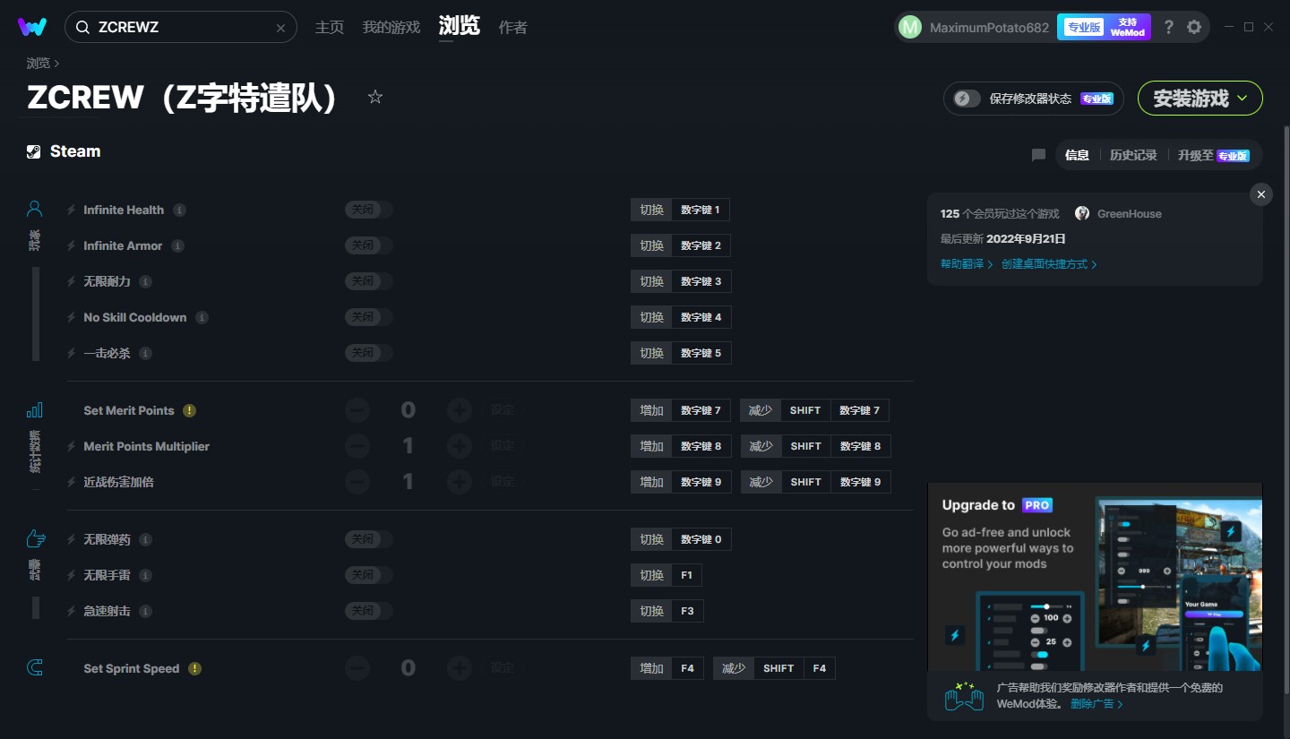The image size is (1290, 739).
Task: Enable No Skill Cooldown toggle
Action: [368, 317]
